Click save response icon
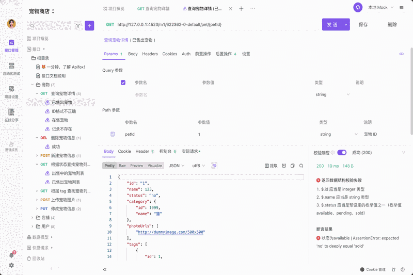413x275 pixels. pyautogui.click(x=283, y=166)
